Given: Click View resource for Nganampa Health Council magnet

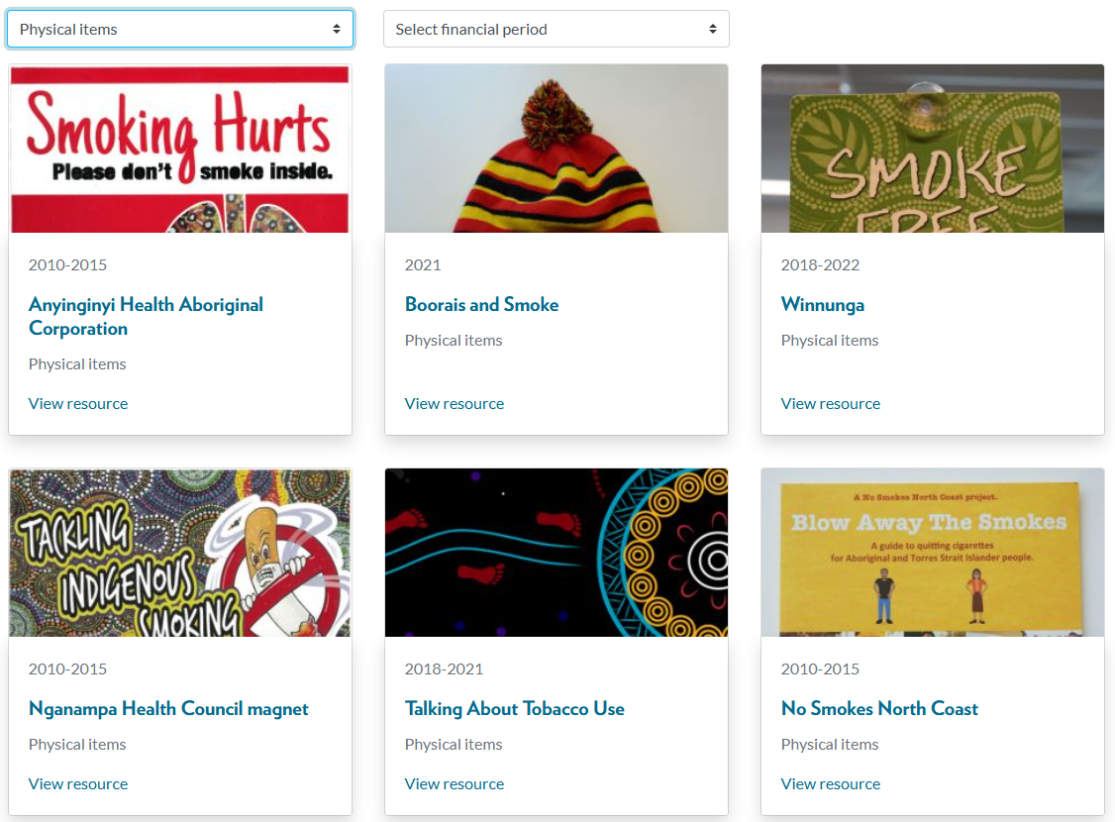Looking at the screenshot, I should coord(78,783).
